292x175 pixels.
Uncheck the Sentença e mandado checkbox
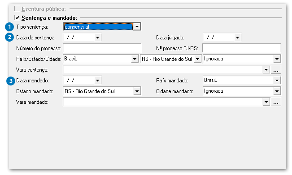(17, 18)
